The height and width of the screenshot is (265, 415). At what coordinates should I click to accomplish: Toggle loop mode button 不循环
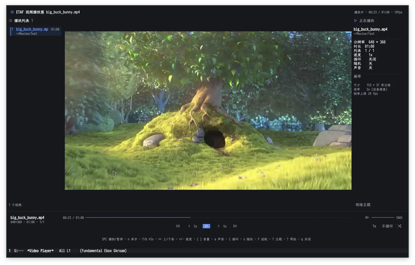387,226
